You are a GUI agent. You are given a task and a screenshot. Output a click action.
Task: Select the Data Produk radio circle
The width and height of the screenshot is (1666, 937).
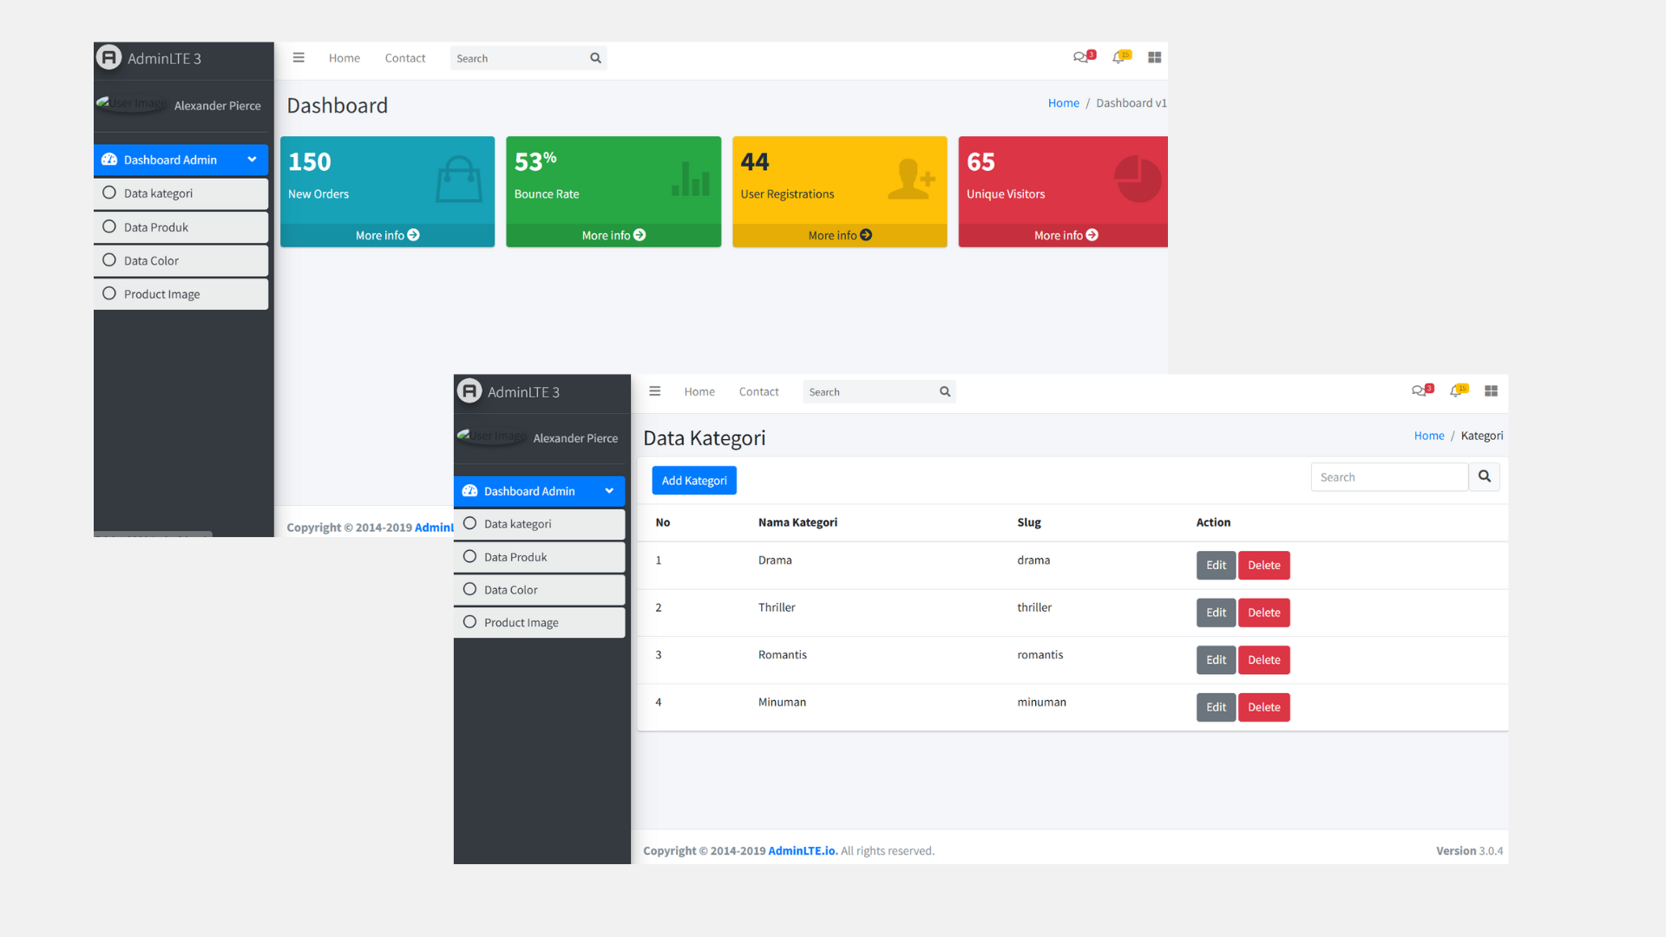[109, 227]
